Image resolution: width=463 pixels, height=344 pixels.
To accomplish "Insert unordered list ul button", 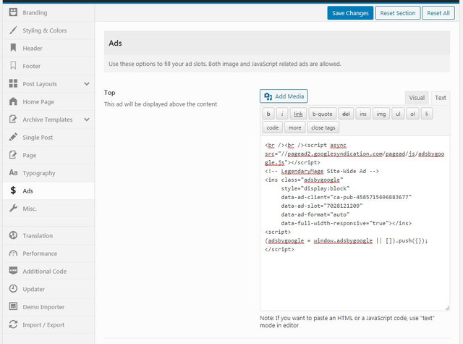I will pos(398,114).
